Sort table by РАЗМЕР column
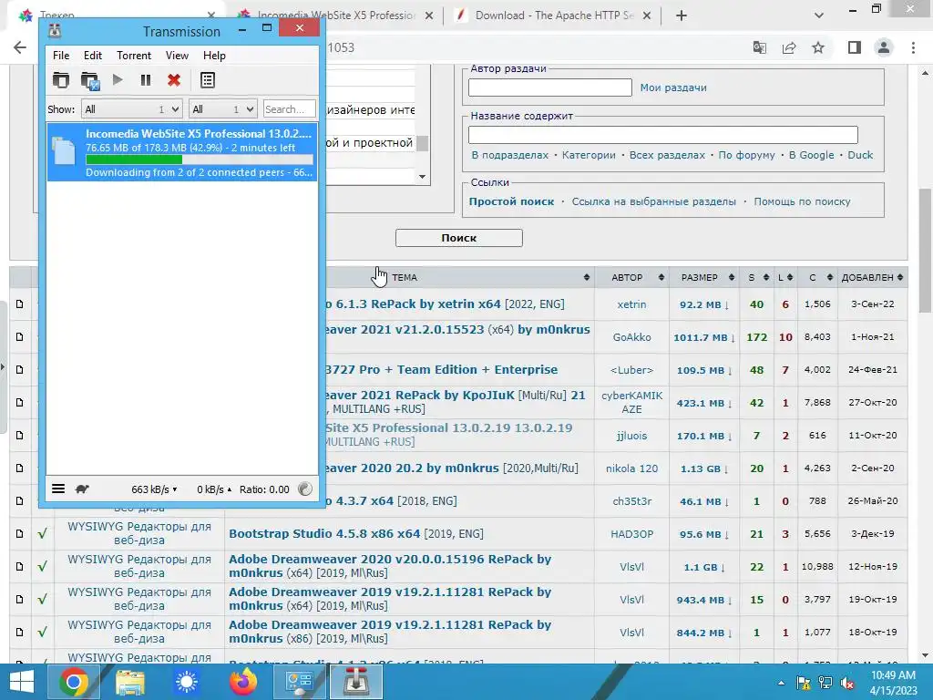 tap(704, 277)
